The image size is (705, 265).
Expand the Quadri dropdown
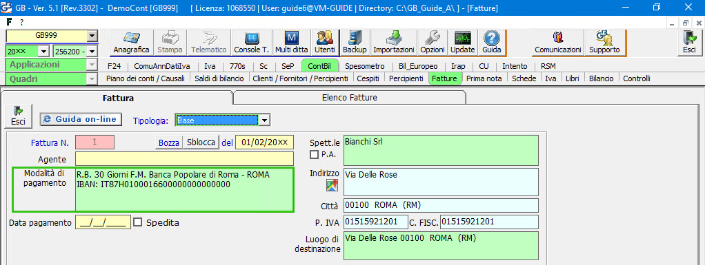pos(92,79)
